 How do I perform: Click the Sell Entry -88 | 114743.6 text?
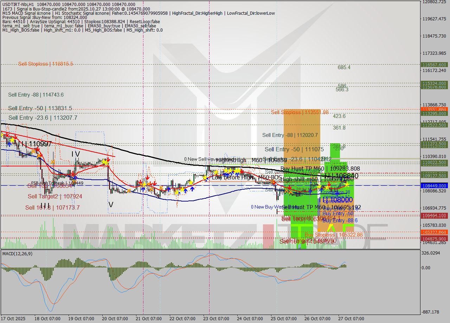(36, 95)
